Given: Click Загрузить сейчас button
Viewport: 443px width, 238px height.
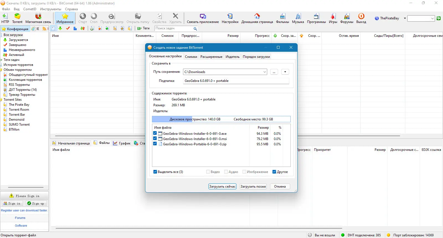Looking at the screenshot, I should (222, 187).
